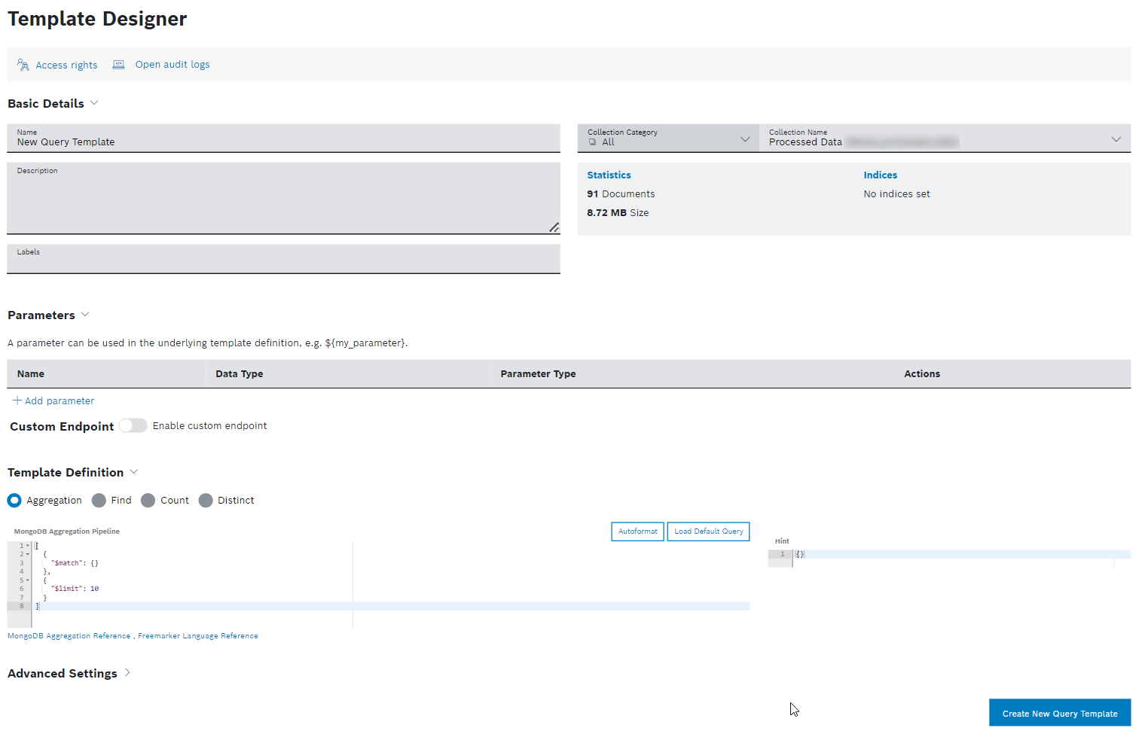Expand the Advanced Settings section
This screenshot has width=1148, height=740.
pyautogui.click(x=127, y=673)
